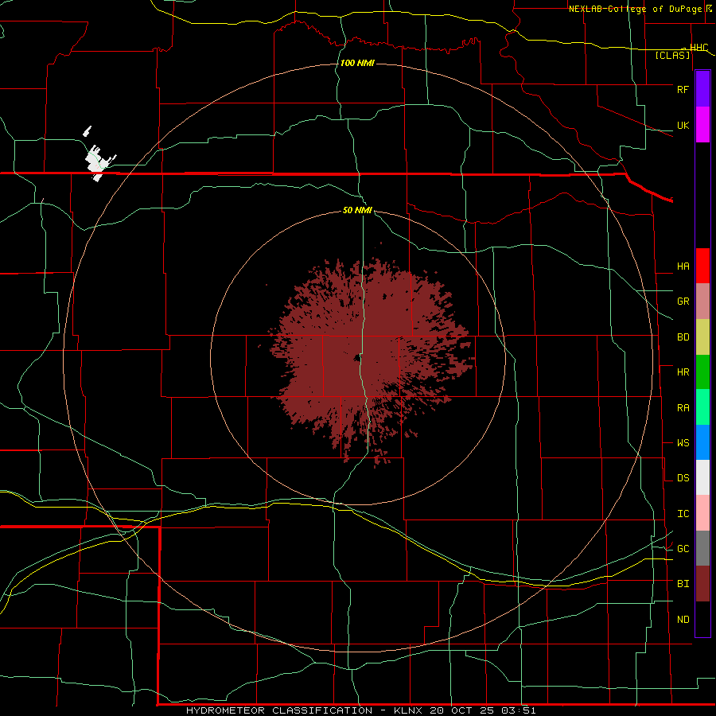Click the HR legend label
Viewport: 716px width, 716px height.
pos(683,372)
